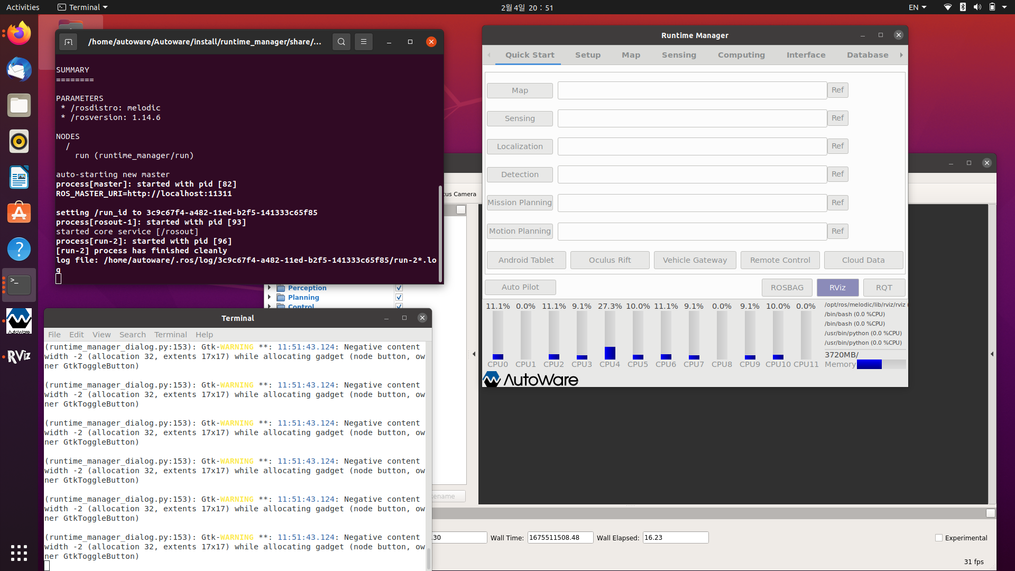1015x571 pixels.
Task: Open Thunderbird mail from the dock
Action: pyautogui.click(x=19, y=70)
